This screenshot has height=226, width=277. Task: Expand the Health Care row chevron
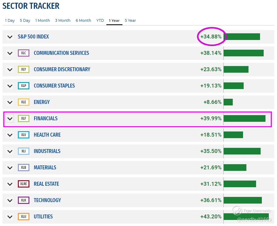(x=10, y=135)
